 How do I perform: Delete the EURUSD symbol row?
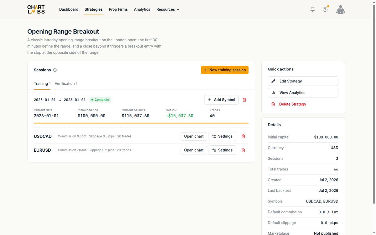tap(243, 150)
